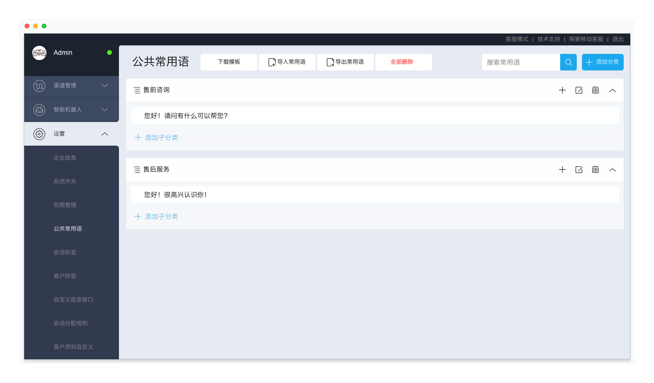Click the green online status dot

tap(109, 52)
